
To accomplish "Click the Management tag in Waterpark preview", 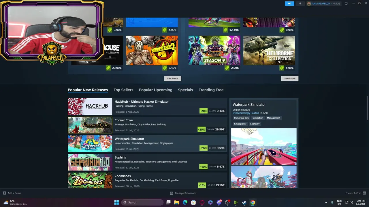I will (274, 118).
